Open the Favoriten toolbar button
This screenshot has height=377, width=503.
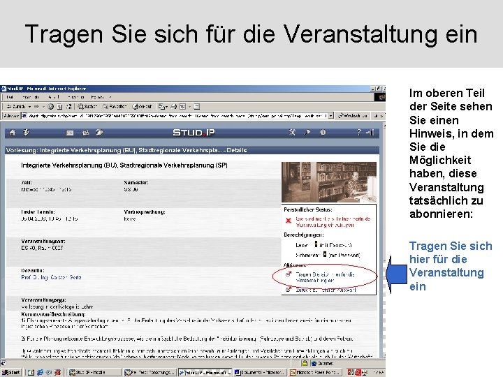(x=115, y=106)
